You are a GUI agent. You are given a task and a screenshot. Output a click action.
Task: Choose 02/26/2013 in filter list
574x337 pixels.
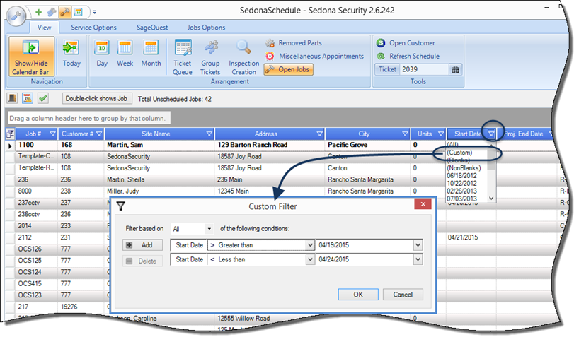coord(462,191)
